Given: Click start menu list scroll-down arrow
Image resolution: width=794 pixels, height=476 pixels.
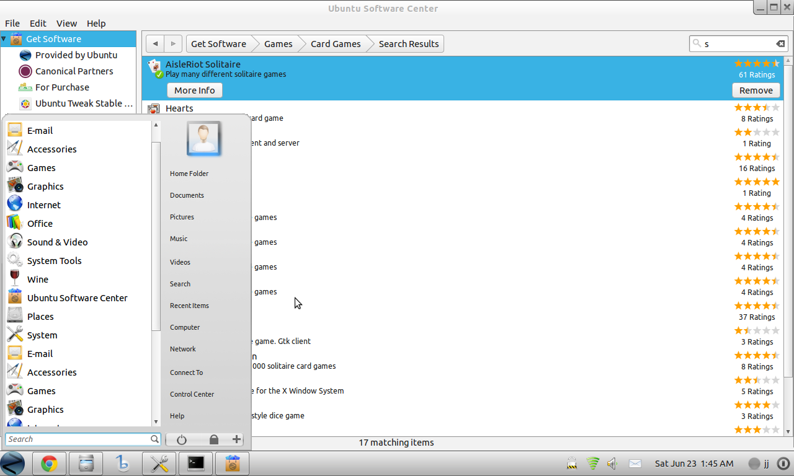Looking at the screenshot, I should (x=156, y=423).
